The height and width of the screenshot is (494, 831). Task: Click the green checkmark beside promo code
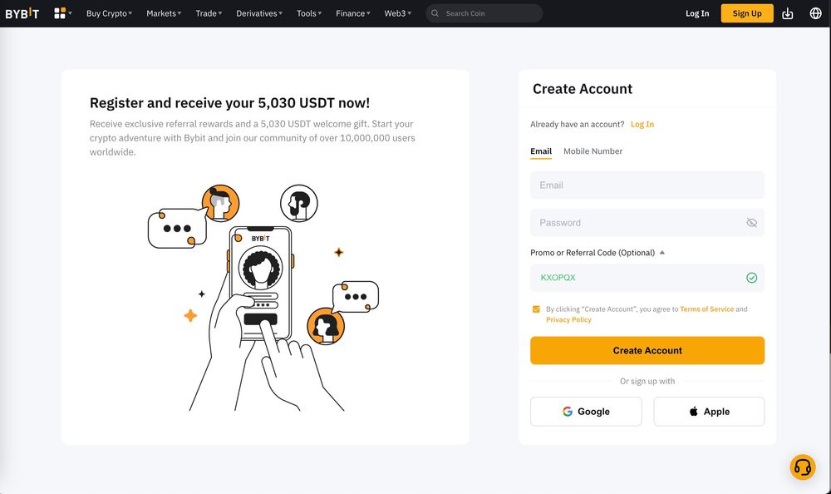752,277
